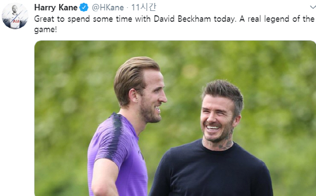This screenshot has width=316, height=196.
Task: Click the blue verified badge
Action: coord(84,7)
